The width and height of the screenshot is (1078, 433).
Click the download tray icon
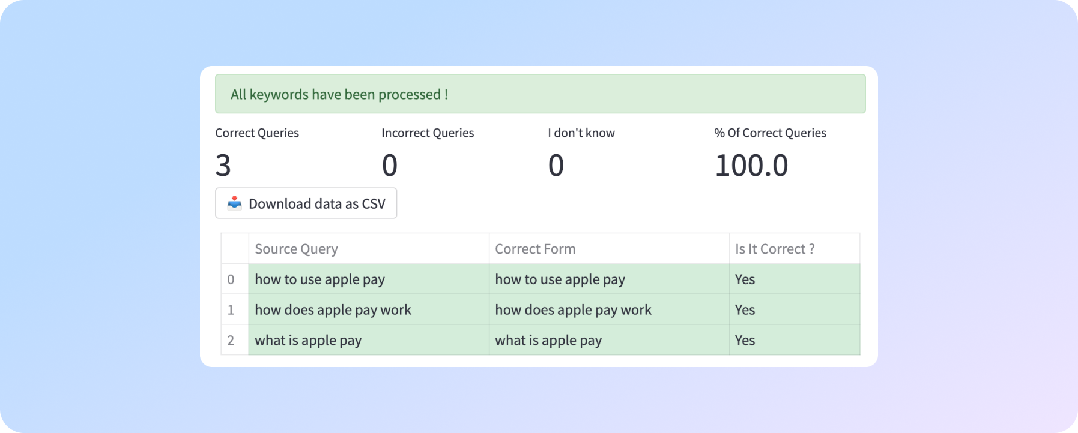[234, 203]
